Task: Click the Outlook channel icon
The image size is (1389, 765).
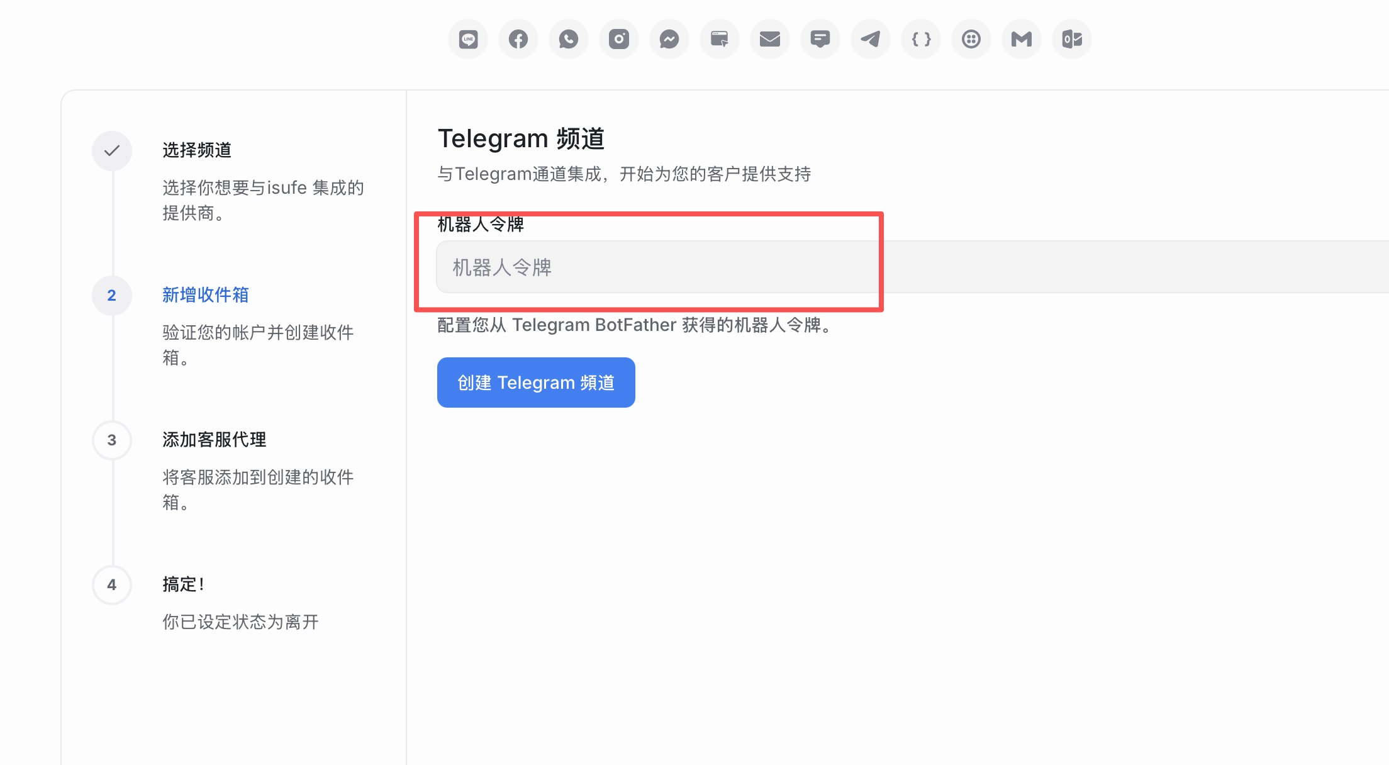Action: 1072,39
